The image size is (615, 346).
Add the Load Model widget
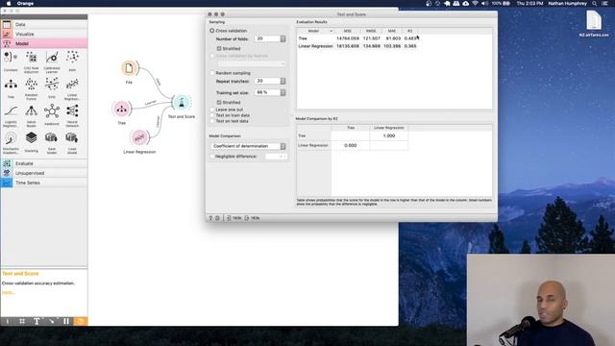(x=72, y=141)
